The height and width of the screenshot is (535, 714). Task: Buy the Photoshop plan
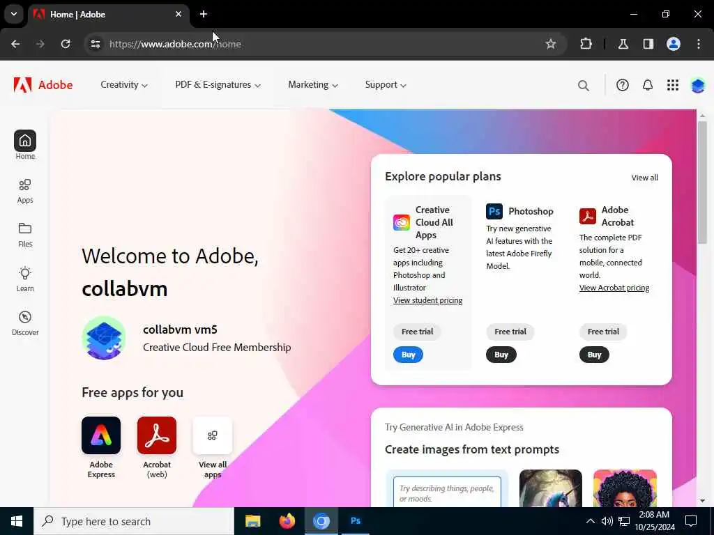(501, 355)
